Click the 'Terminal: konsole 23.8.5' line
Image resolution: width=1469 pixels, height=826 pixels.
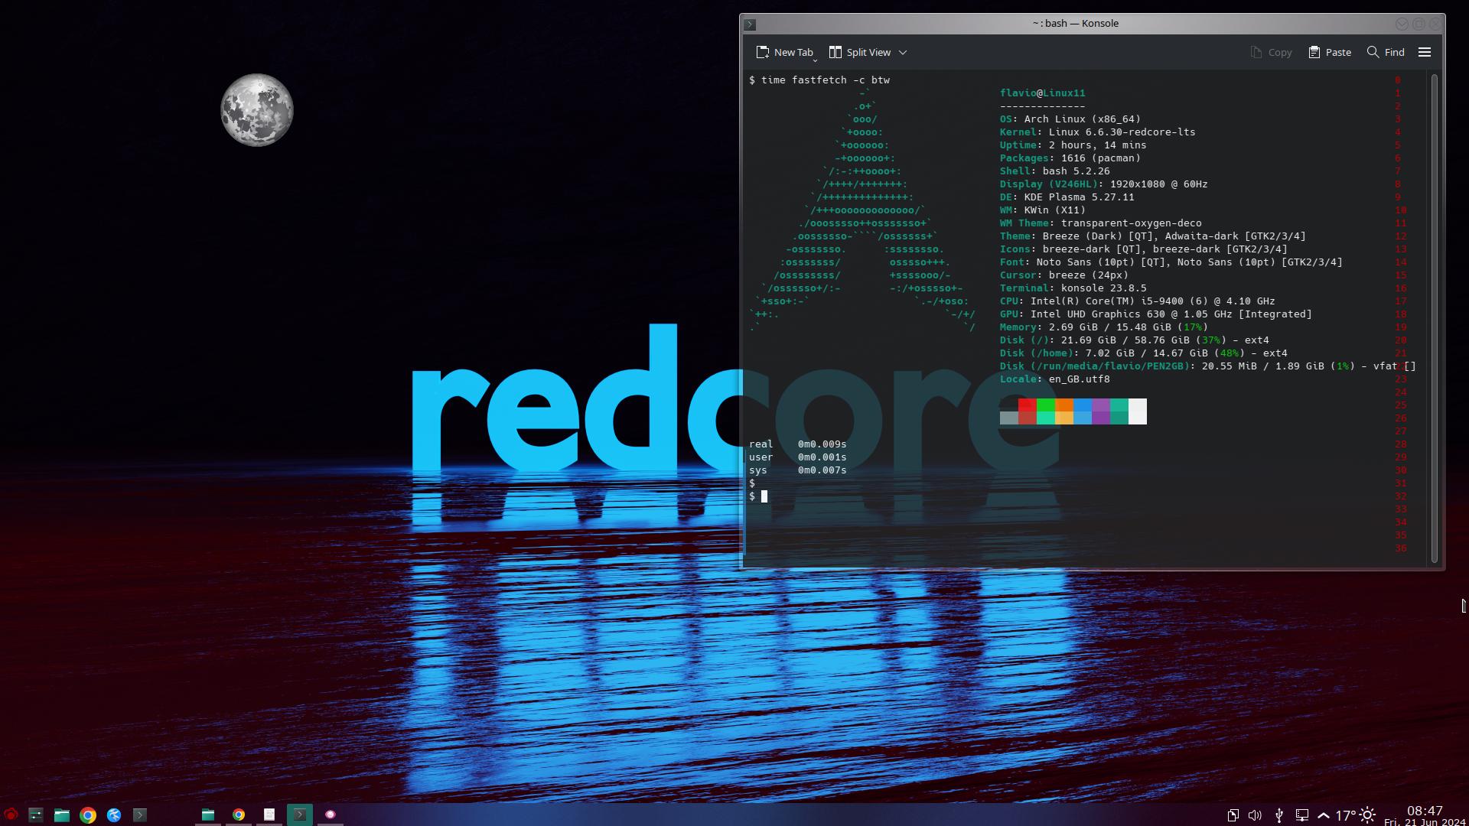click(x=1073, y=288)
